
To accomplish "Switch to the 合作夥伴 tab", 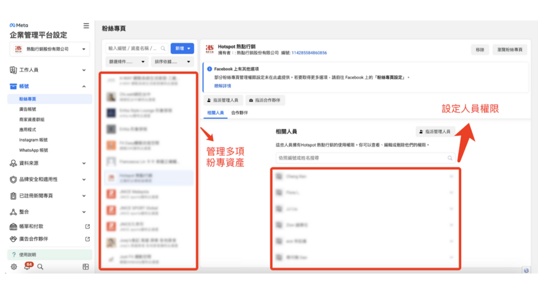I will click(x=240, y=113).
